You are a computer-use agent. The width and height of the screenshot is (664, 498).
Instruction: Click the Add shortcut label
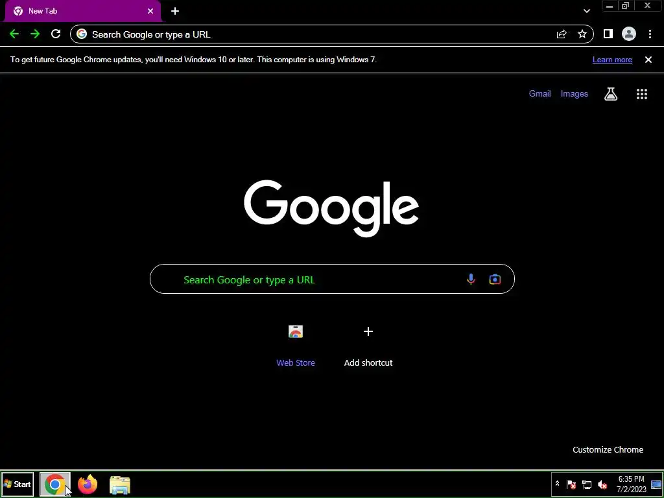click(x=368, y=363)
